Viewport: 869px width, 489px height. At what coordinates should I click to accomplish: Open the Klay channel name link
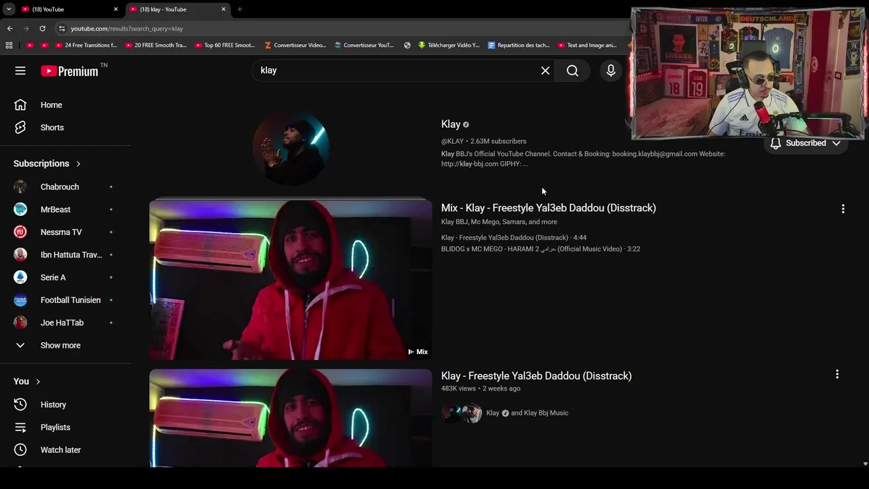point(451,124)
